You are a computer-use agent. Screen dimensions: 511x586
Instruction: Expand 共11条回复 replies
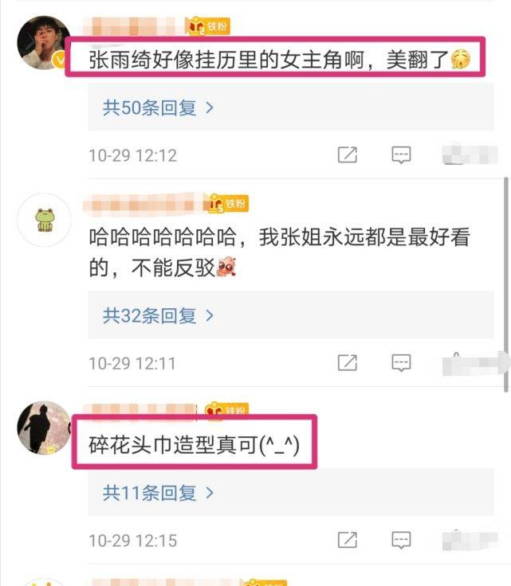[x=158, y=493]
